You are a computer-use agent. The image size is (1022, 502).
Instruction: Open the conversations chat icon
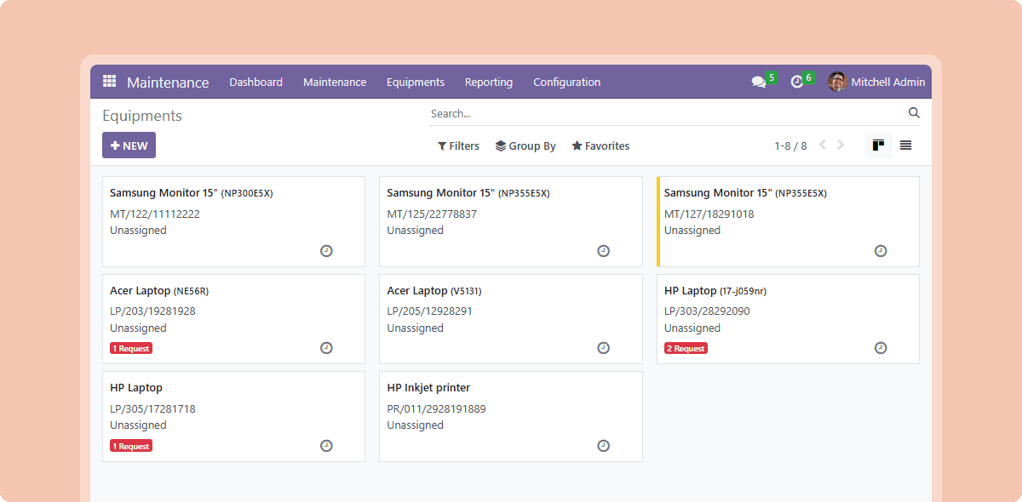pos(758,82)
